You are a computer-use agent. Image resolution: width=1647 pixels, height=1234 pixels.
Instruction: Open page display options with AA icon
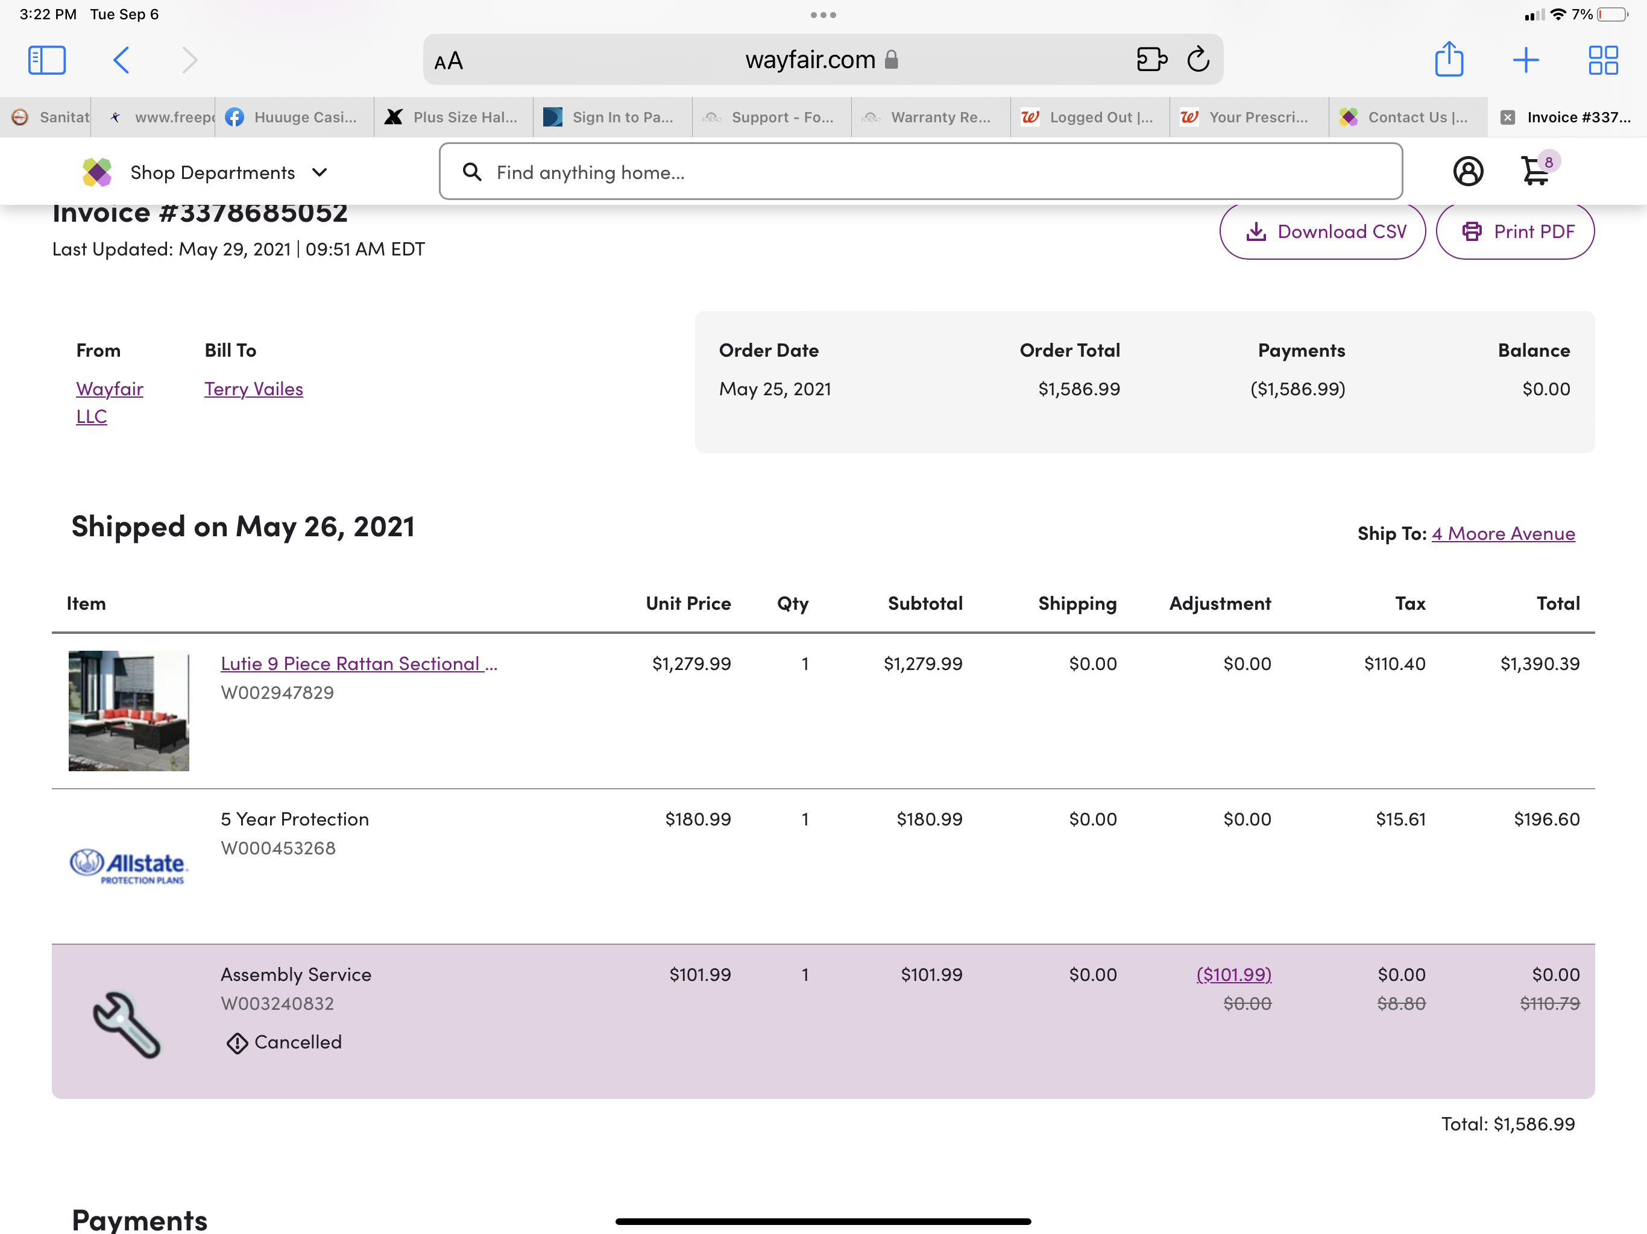(449, 61)
